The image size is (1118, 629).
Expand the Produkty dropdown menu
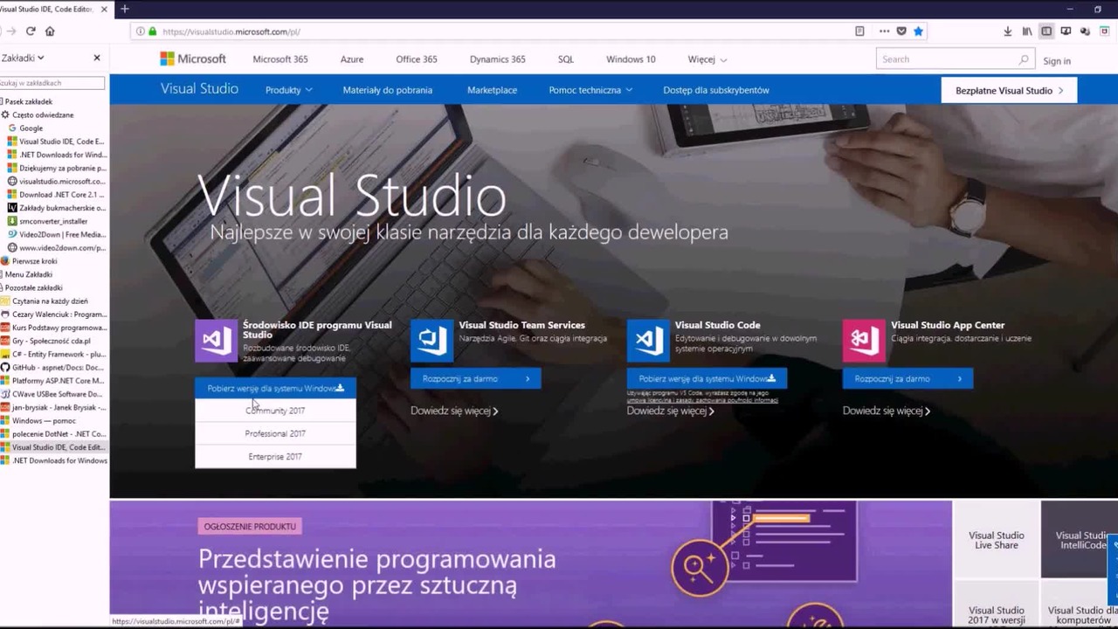(288, 90)
